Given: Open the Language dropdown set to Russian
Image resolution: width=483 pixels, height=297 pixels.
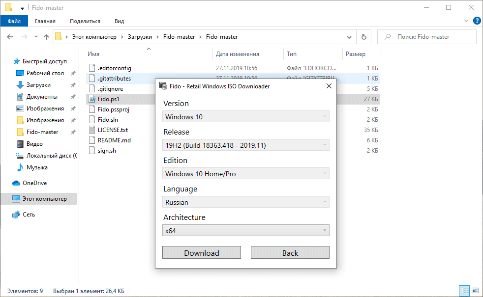Looking at the screenshot, I should [246, 202].
